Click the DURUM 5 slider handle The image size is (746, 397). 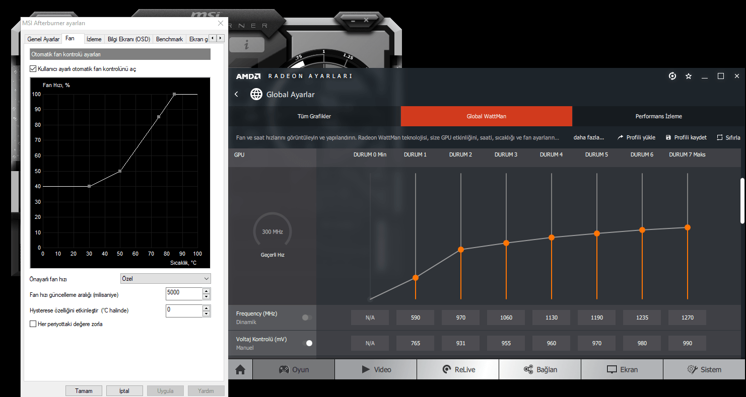point(597,233)
